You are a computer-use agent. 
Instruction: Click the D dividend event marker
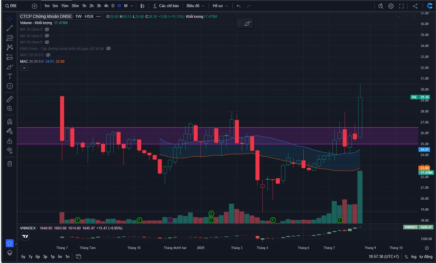pyautogui.click(x=170, y=220)
